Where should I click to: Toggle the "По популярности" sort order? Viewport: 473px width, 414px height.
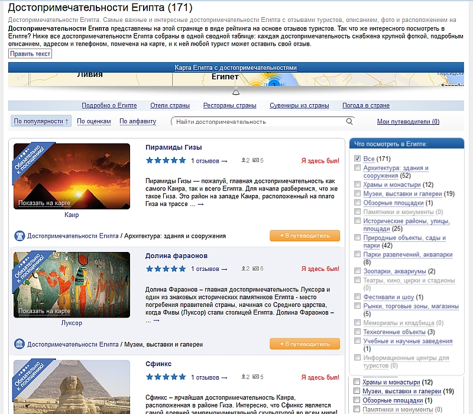pos(41,122)
